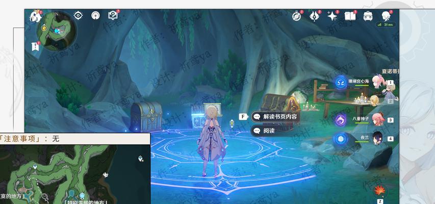
Task: Click the Z key gadget hotkey label
Action: 379,201
